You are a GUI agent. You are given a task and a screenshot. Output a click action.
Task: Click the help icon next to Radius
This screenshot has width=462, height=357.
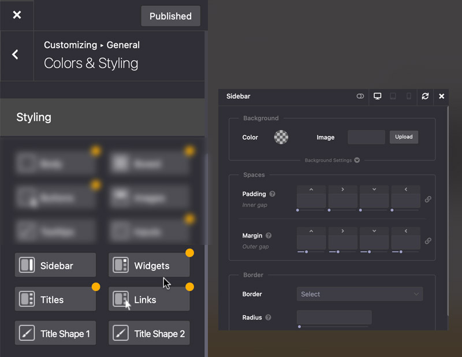(x=269, y=318)
